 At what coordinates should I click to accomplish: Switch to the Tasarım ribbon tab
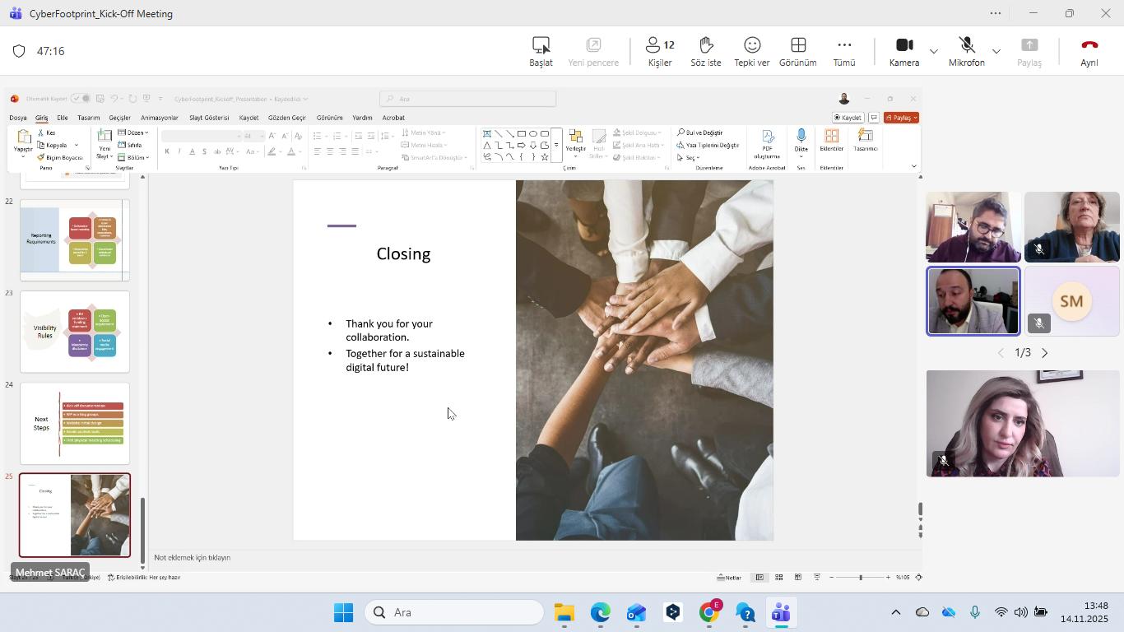88,117
